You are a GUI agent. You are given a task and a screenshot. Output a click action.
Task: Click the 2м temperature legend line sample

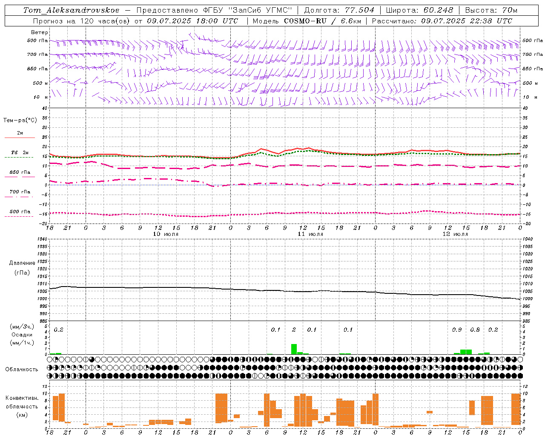20,138
